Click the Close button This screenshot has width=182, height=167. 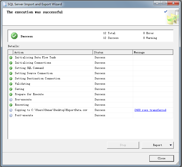pos(162,158)
